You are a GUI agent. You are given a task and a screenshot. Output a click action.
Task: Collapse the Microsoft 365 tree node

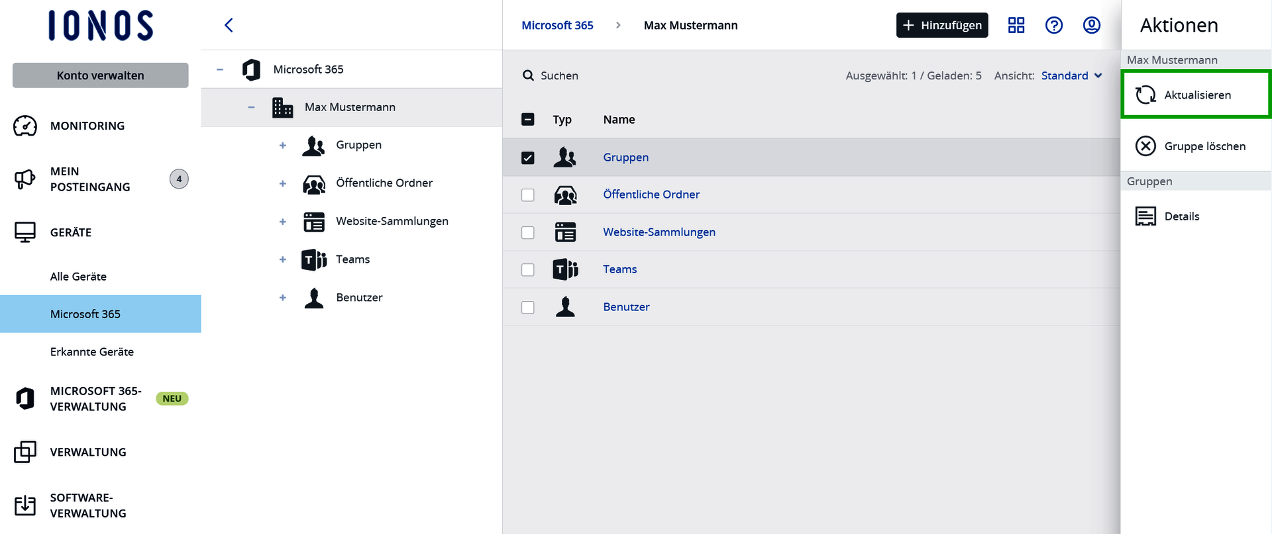click(x=220, y=69)
